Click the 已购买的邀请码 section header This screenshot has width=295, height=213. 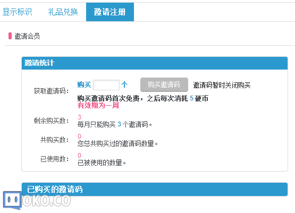(155, 189)
